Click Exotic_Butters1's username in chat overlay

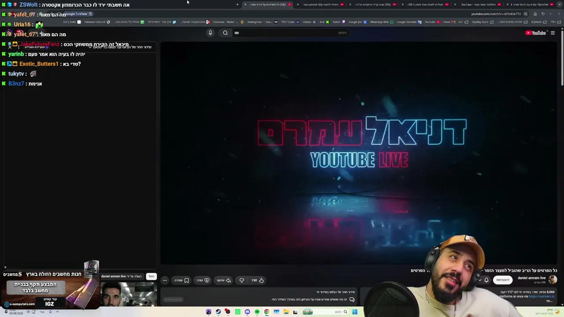(39, 64)
